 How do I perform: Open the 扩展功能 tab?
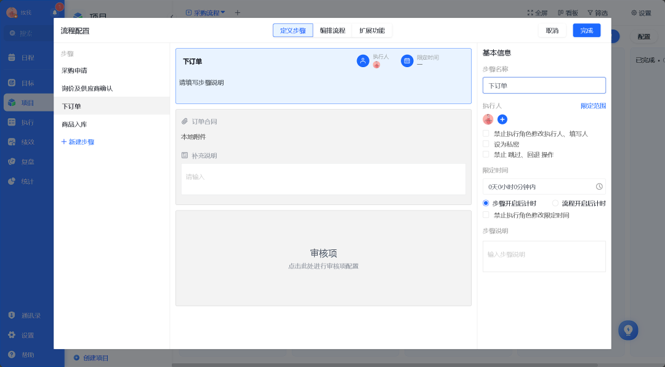tap(372, 30)
